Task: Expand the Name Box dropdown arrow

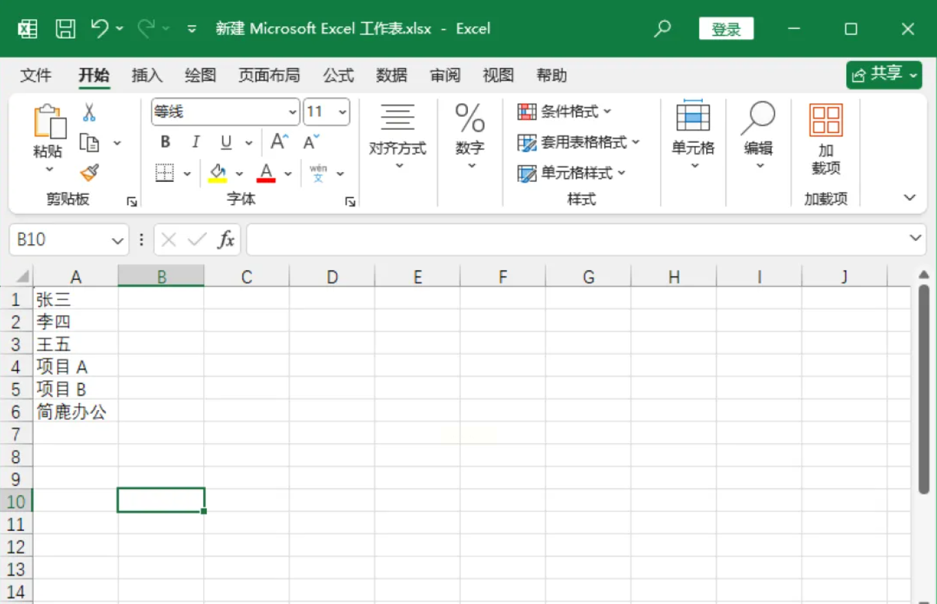Action: pyautogui.click(x=116, y=240)
